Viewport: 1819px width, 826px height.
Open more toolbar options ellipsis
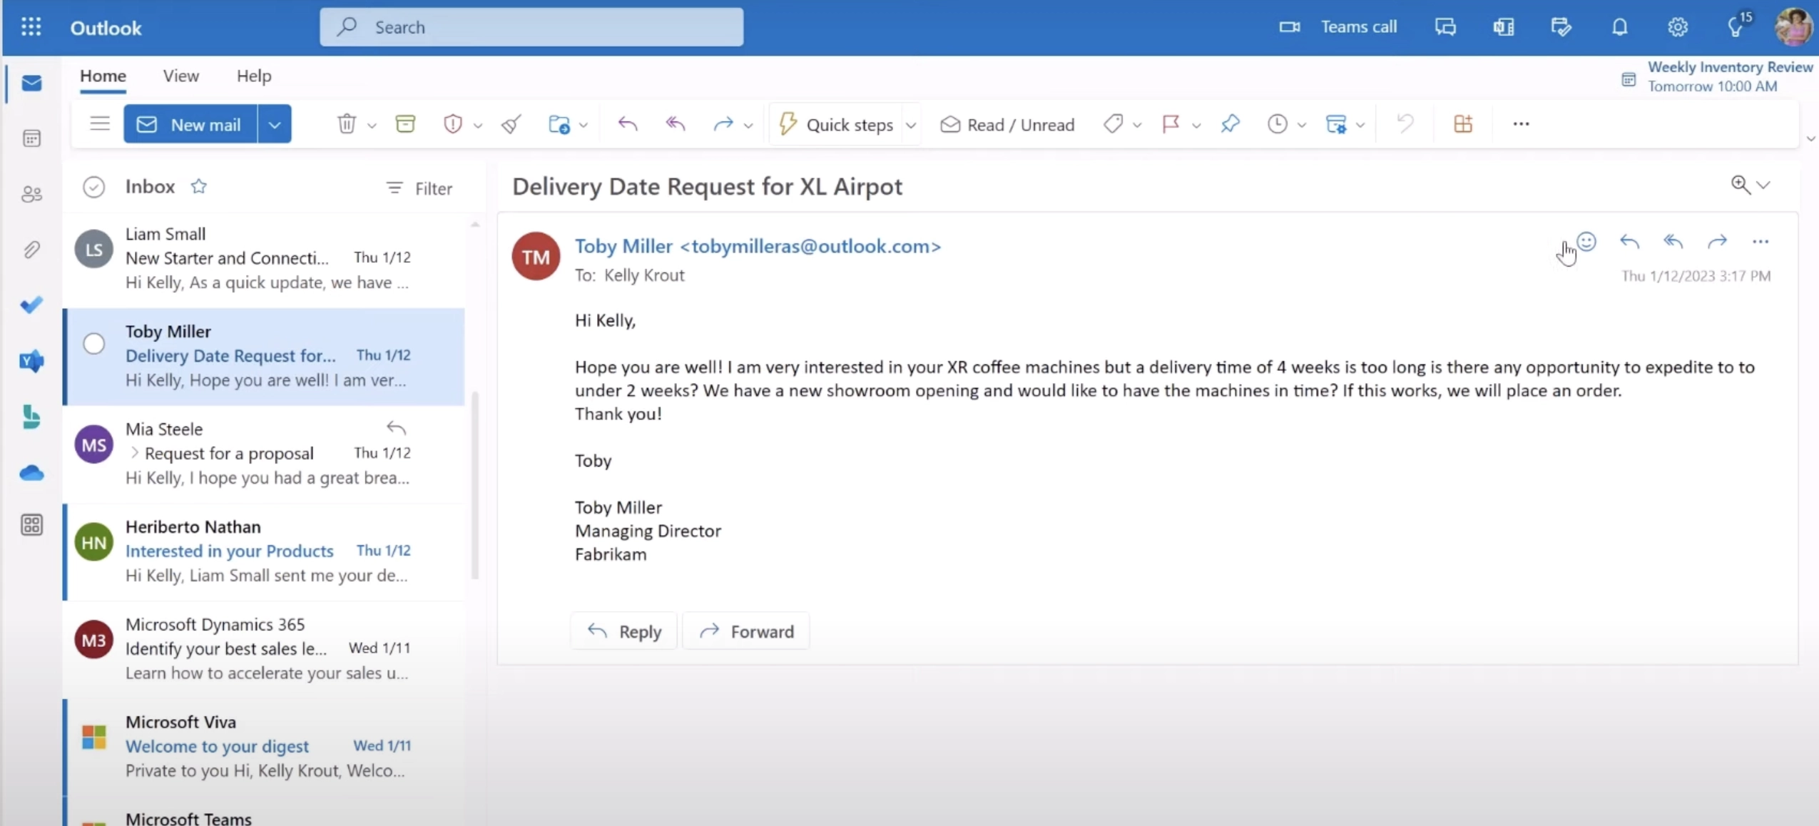click(x=1521, y=124)
